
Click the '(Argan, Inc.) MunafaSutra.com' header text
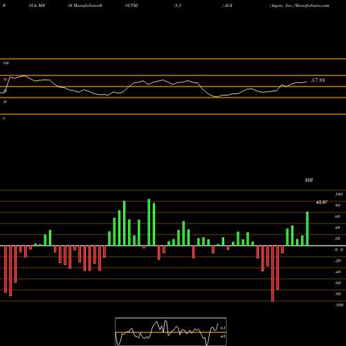pyautogui.click(x=300, y=6)
